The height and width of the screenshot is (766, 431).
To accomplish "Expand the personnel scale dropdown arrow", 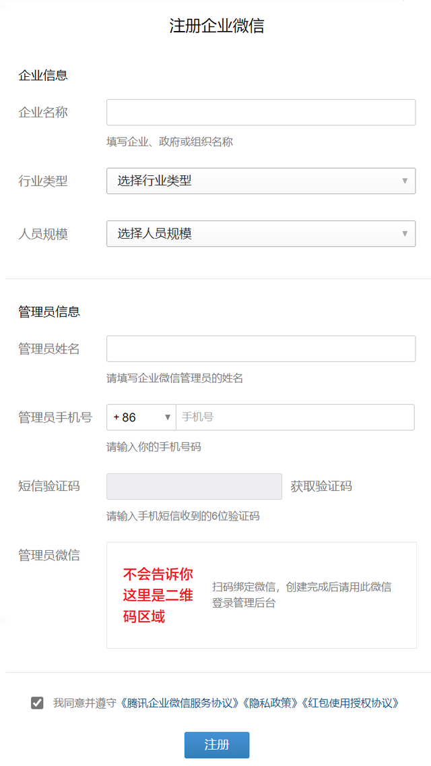I will 404,233.
